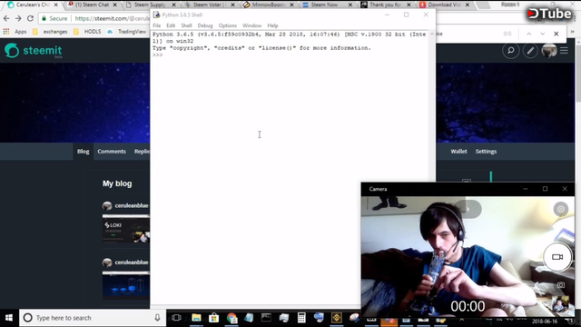
Task: Open the Binance taskbar icon
Action: (337, 318)
